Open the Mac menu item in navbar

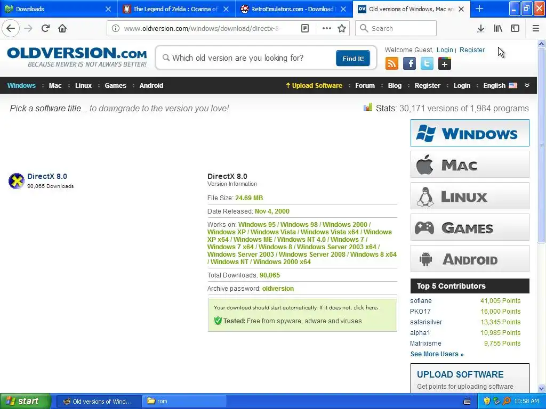coord(55,86)
